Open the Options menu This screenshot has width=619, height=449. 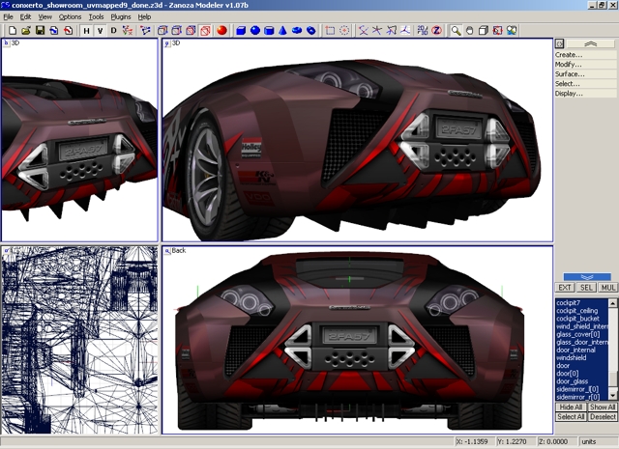(70, 16)
